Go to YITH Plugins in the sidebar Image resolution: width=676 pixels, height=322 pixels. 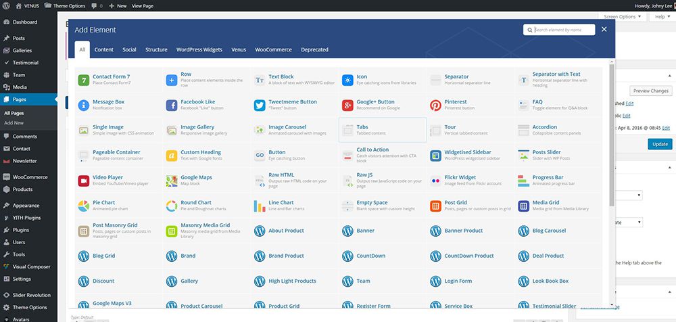point(28,218)
